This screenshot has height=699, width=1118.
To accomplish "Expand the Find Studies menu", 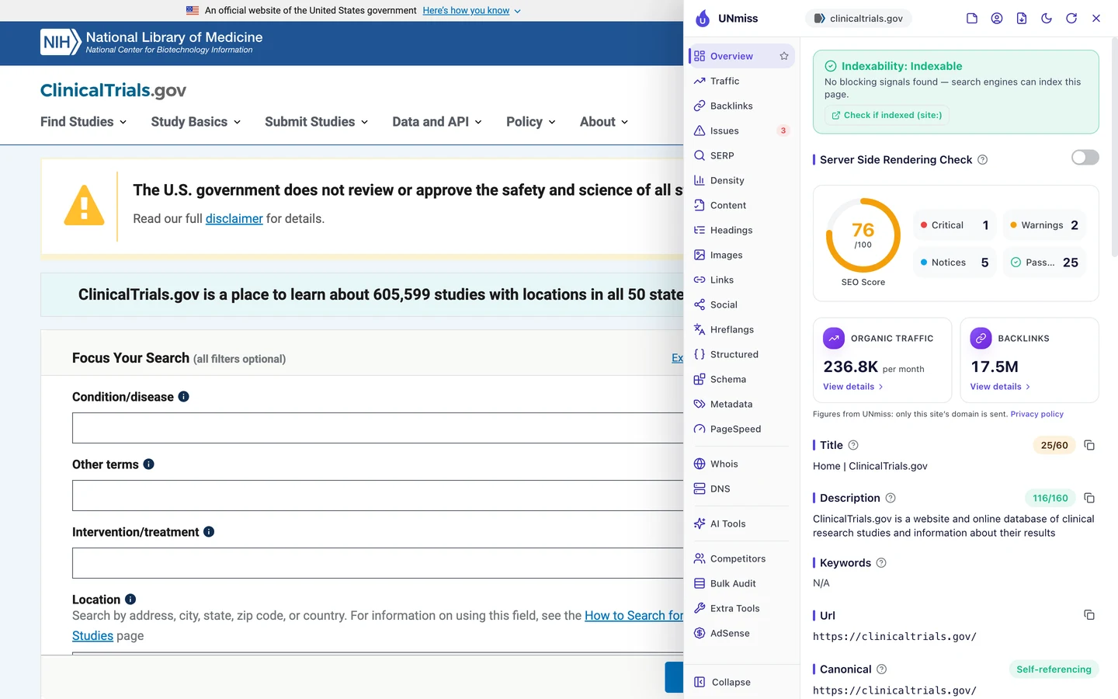I will click(x=84, y=122).
